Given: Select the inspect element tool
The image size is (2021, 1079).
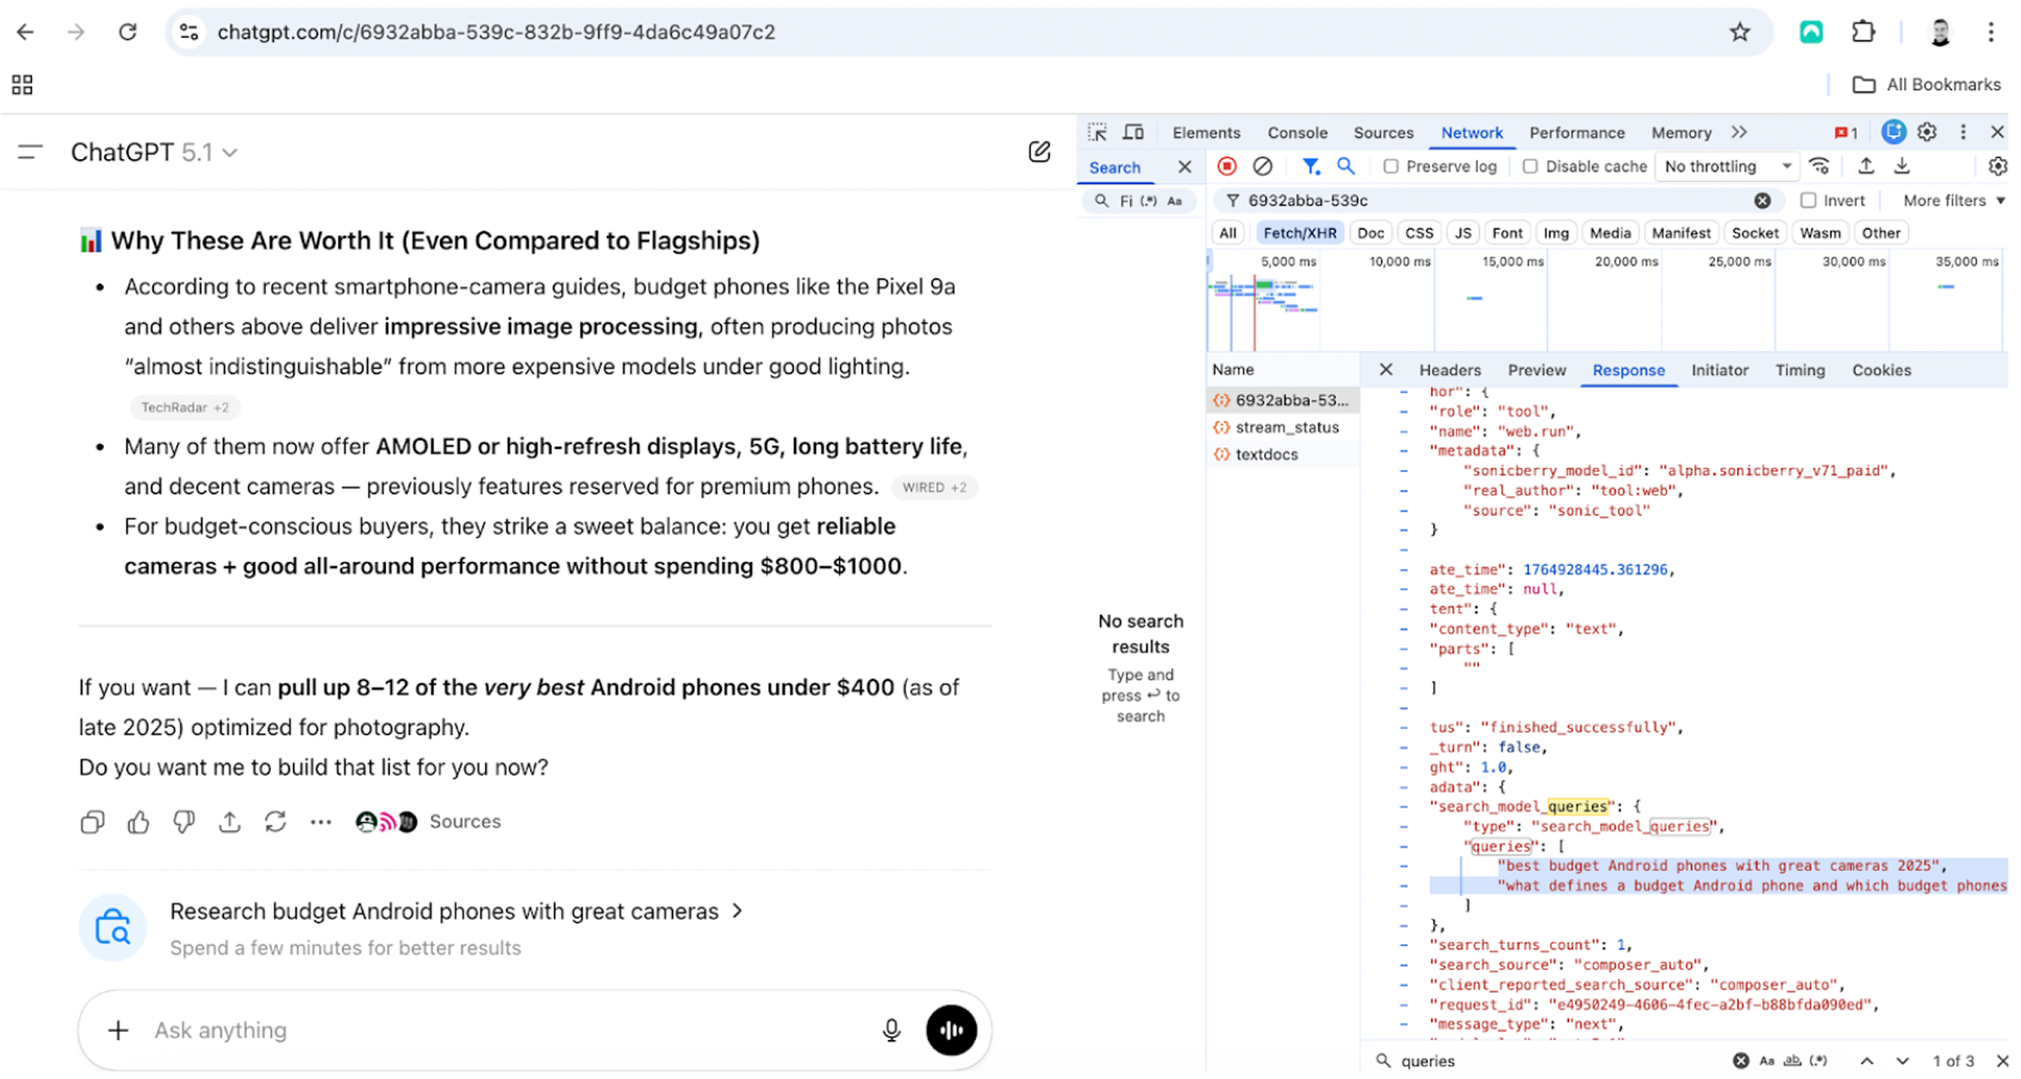Looking at the screenshot, I should (x=1098, y=132).
